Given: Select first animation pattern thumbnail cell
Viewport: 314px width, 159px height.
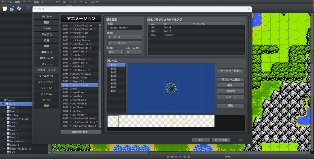Looking at the screenshot, I should point(113,121).
